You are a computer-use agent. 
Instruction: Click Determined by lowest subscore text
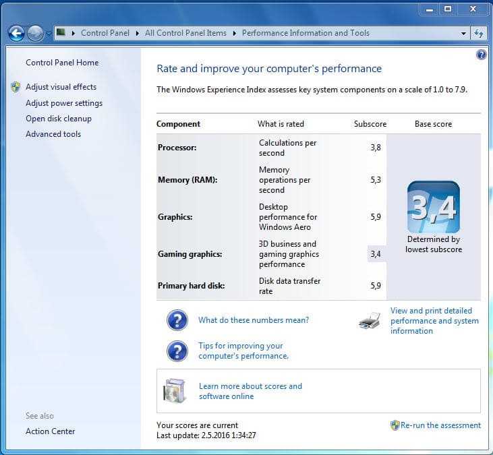pyautogui.click(x=434, y=244)
